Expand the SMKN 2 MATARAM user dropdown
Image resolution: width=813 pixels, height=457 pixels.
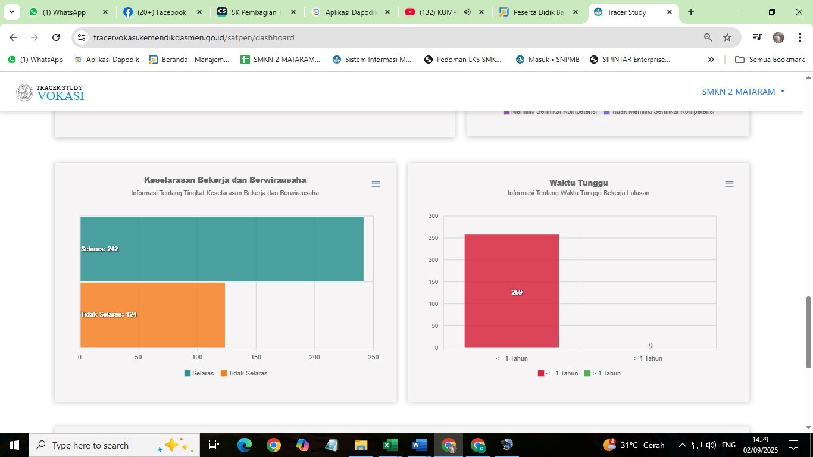pos(743,92)
